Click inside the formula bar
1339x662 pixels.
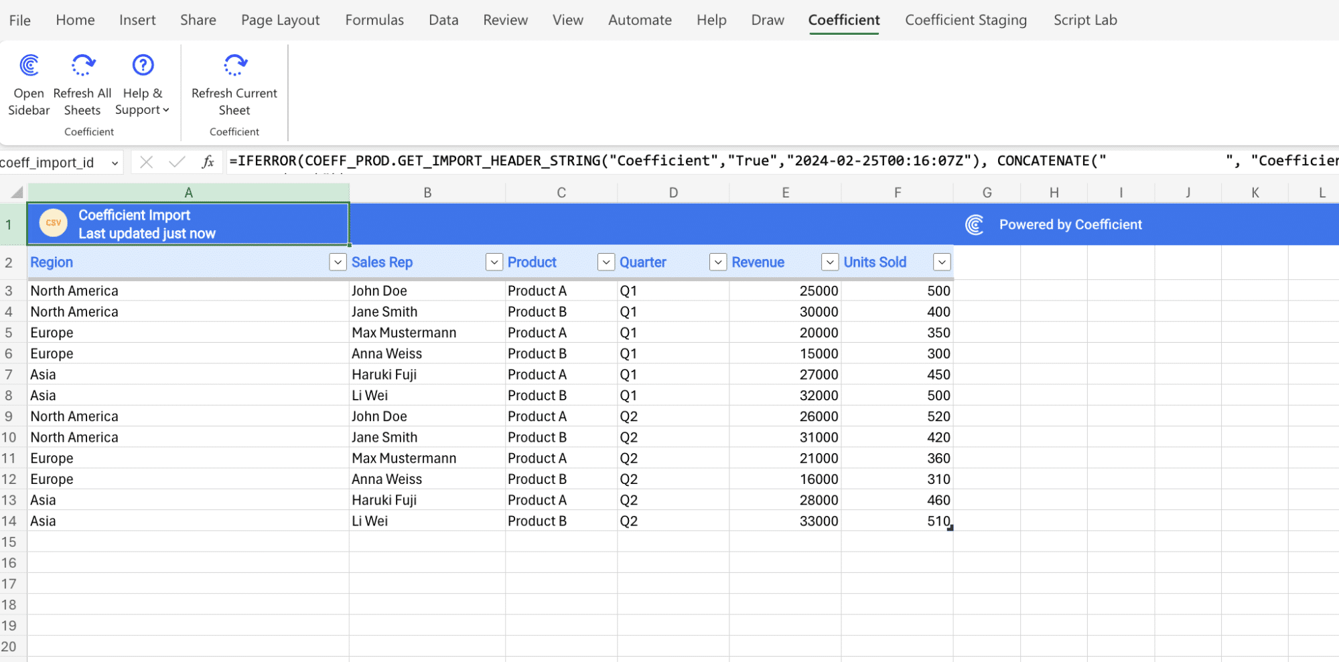pos(782,161)
